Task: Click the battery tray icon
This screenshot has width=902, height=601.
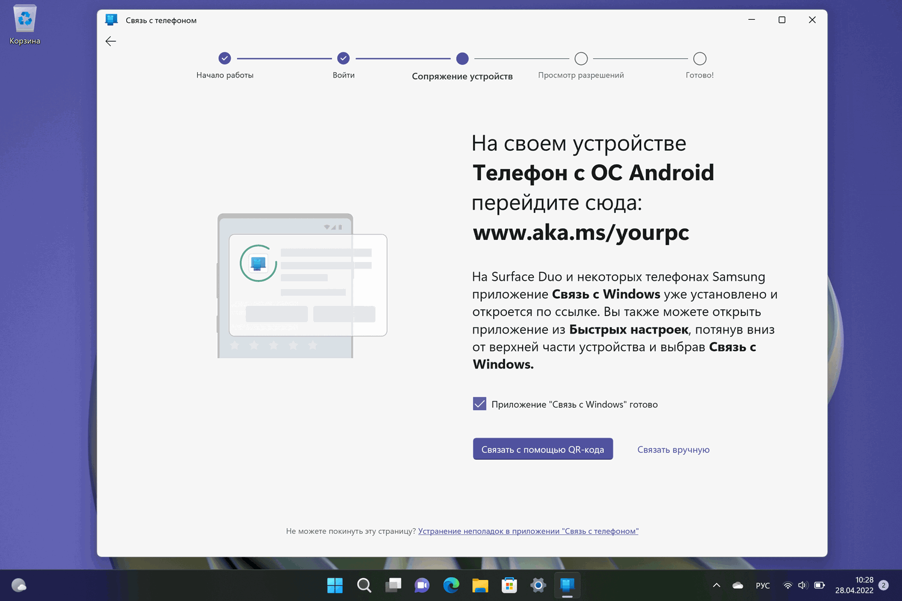Action: 819,585
